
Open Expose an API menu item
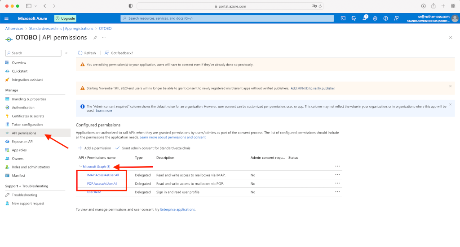(x=22, y=141)
